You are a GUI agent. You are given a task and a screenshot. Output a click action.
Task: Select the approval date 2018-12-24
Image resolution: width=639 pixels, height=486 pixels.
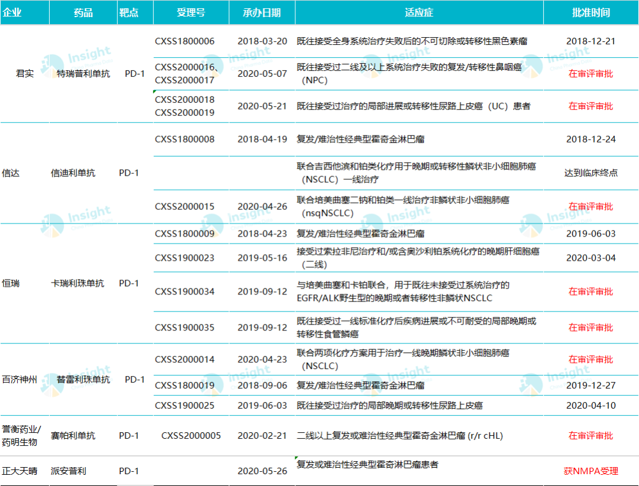591,139
